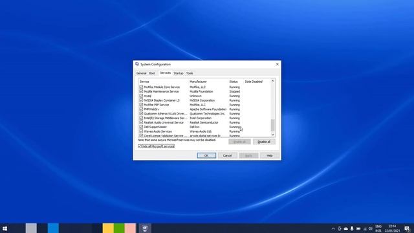
Task: Open the network tray icon
Action: coord(365,228)
